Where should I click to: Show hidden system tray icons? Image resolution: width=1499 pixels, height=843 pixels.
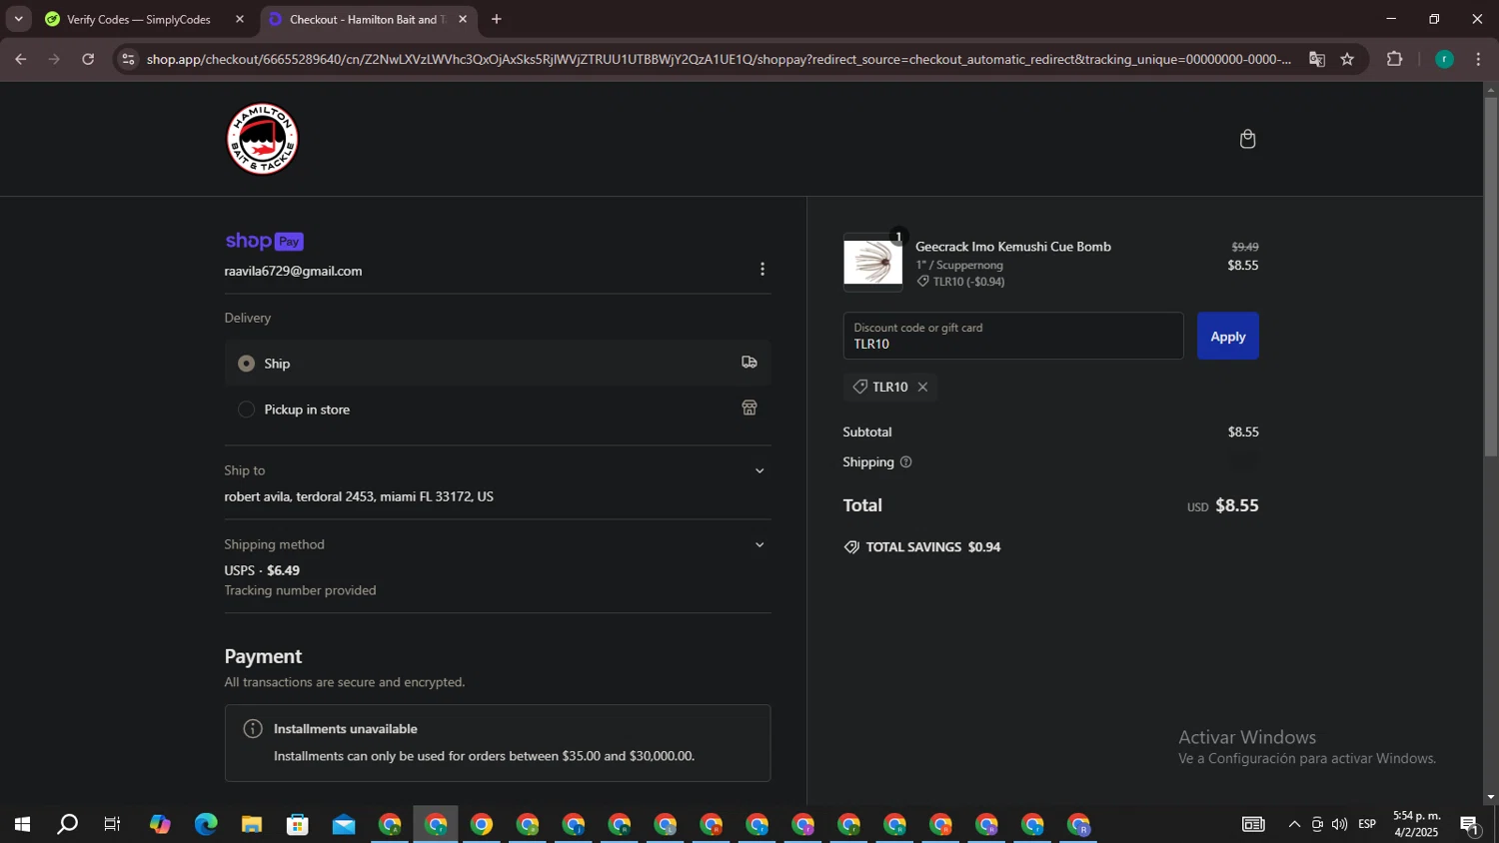pos(1294,824)
